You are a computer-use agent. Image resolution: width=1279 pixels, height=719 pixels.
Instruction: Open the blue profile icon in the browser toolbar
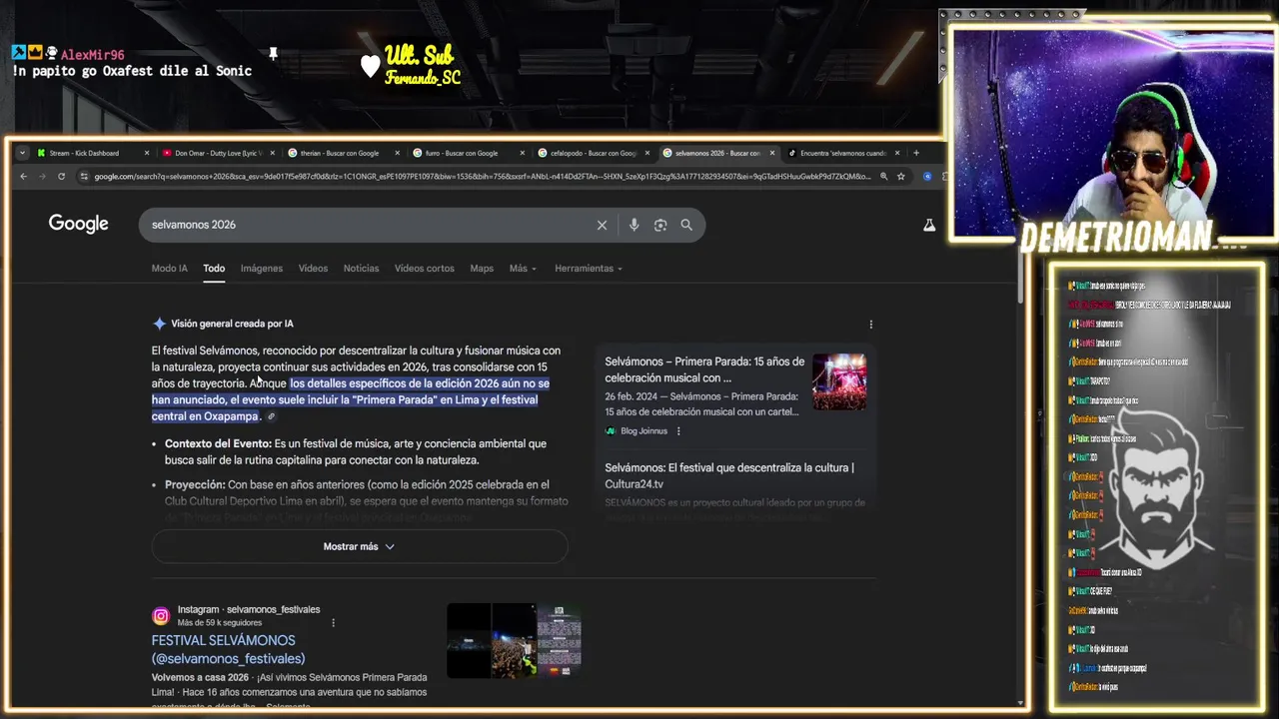coord(927,177)
